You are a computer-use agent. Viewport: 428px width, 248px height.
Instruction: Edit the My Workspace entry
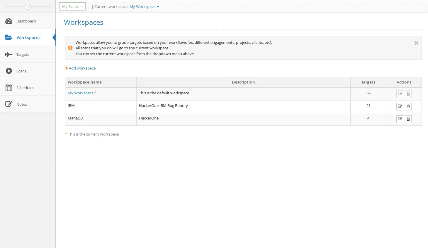click(x=400, y=94)
